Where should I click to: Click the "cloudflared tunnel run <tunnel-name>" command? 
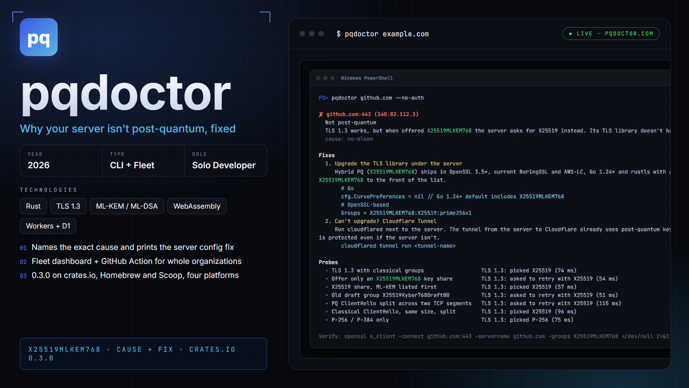398,246
